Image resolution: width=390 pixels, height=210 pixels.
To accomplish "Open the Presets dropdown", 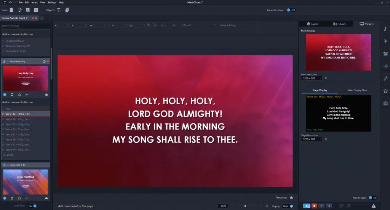I will (x=199, y=25).
